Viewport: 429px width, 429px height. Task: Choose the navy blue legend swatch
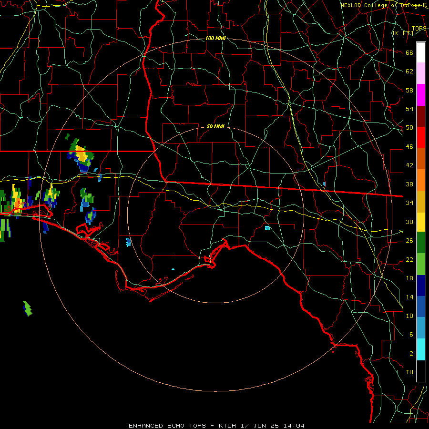tap(421, 286)
